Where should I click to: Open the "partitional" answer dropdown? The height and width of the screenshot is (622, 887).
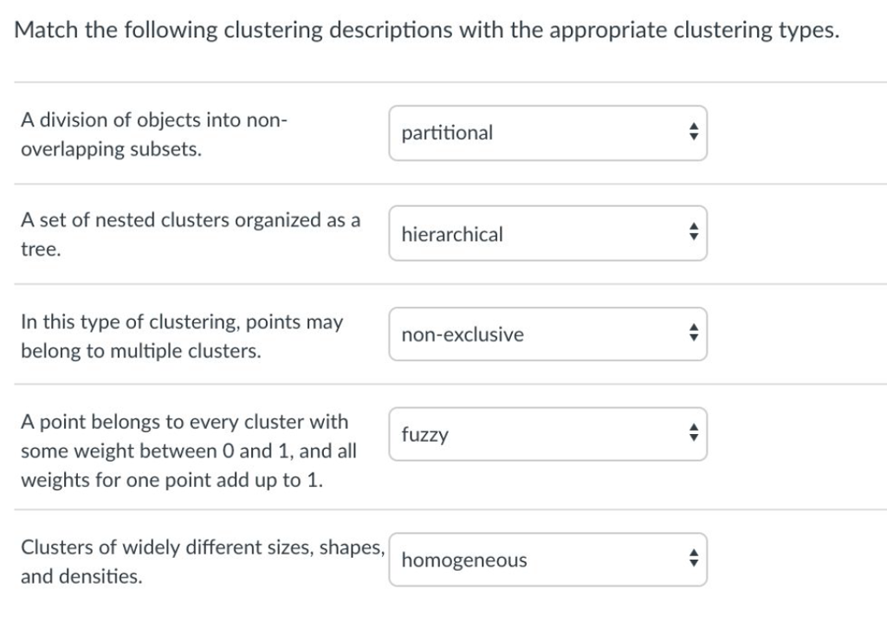[x=548, y=133]
